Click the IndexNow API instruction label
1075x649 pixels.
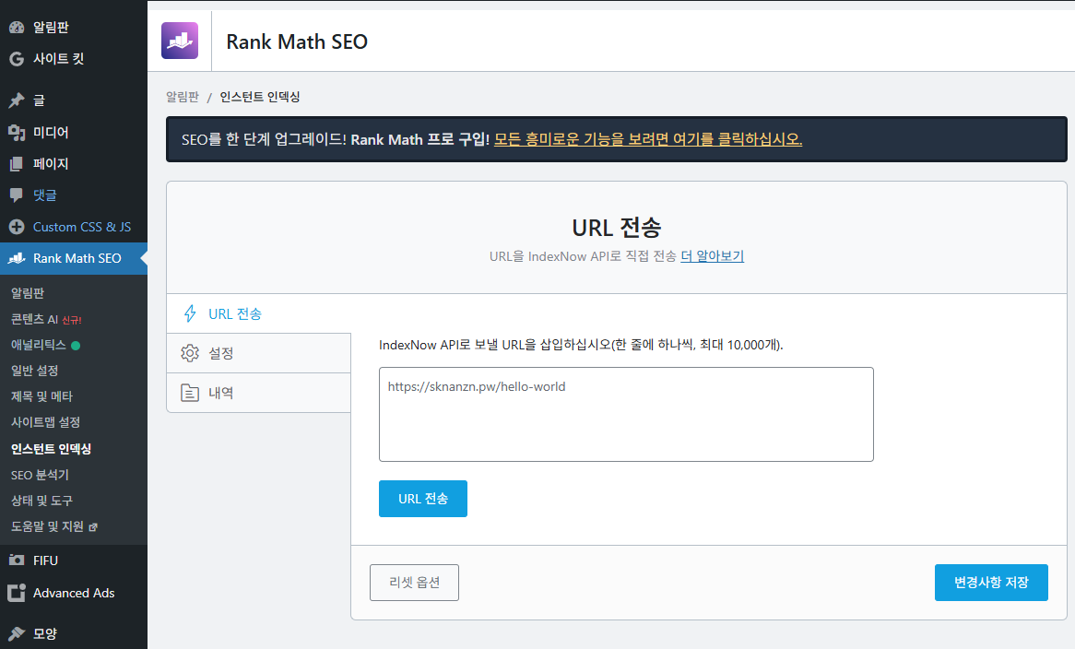(581, 345)
